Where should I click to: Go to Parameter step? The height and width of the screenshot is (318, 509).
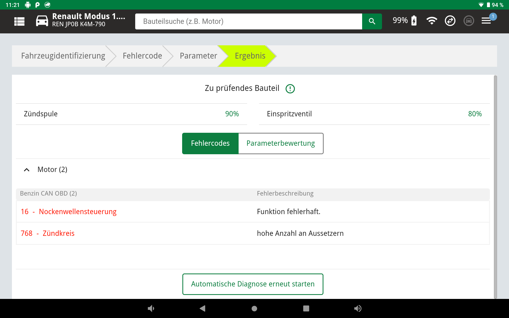coord(198,56)
